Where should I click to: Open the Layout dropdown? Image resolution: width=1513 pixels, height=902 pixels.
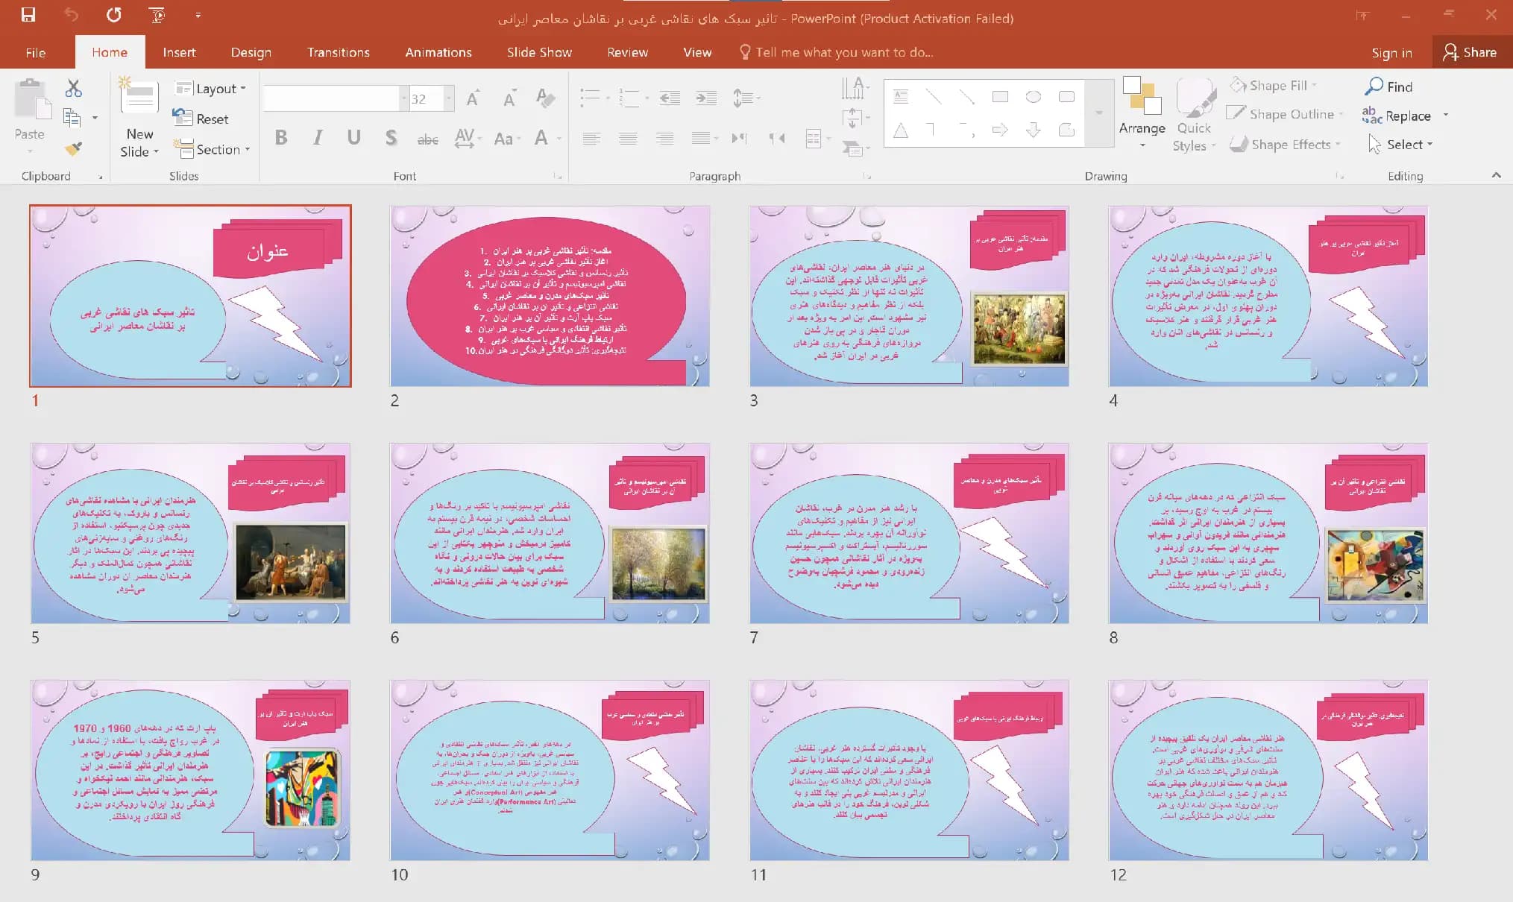[210, 89]
